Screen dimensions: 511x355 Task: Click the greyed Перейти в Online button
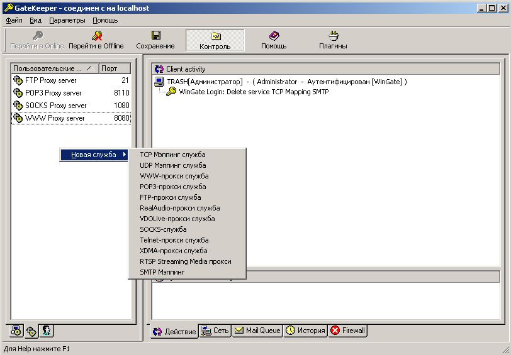37,40
